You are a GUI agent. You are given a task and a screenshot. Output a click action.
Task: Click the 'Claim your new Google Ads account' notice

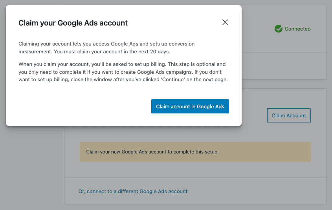pyautogui.click(x=195, y=152)
